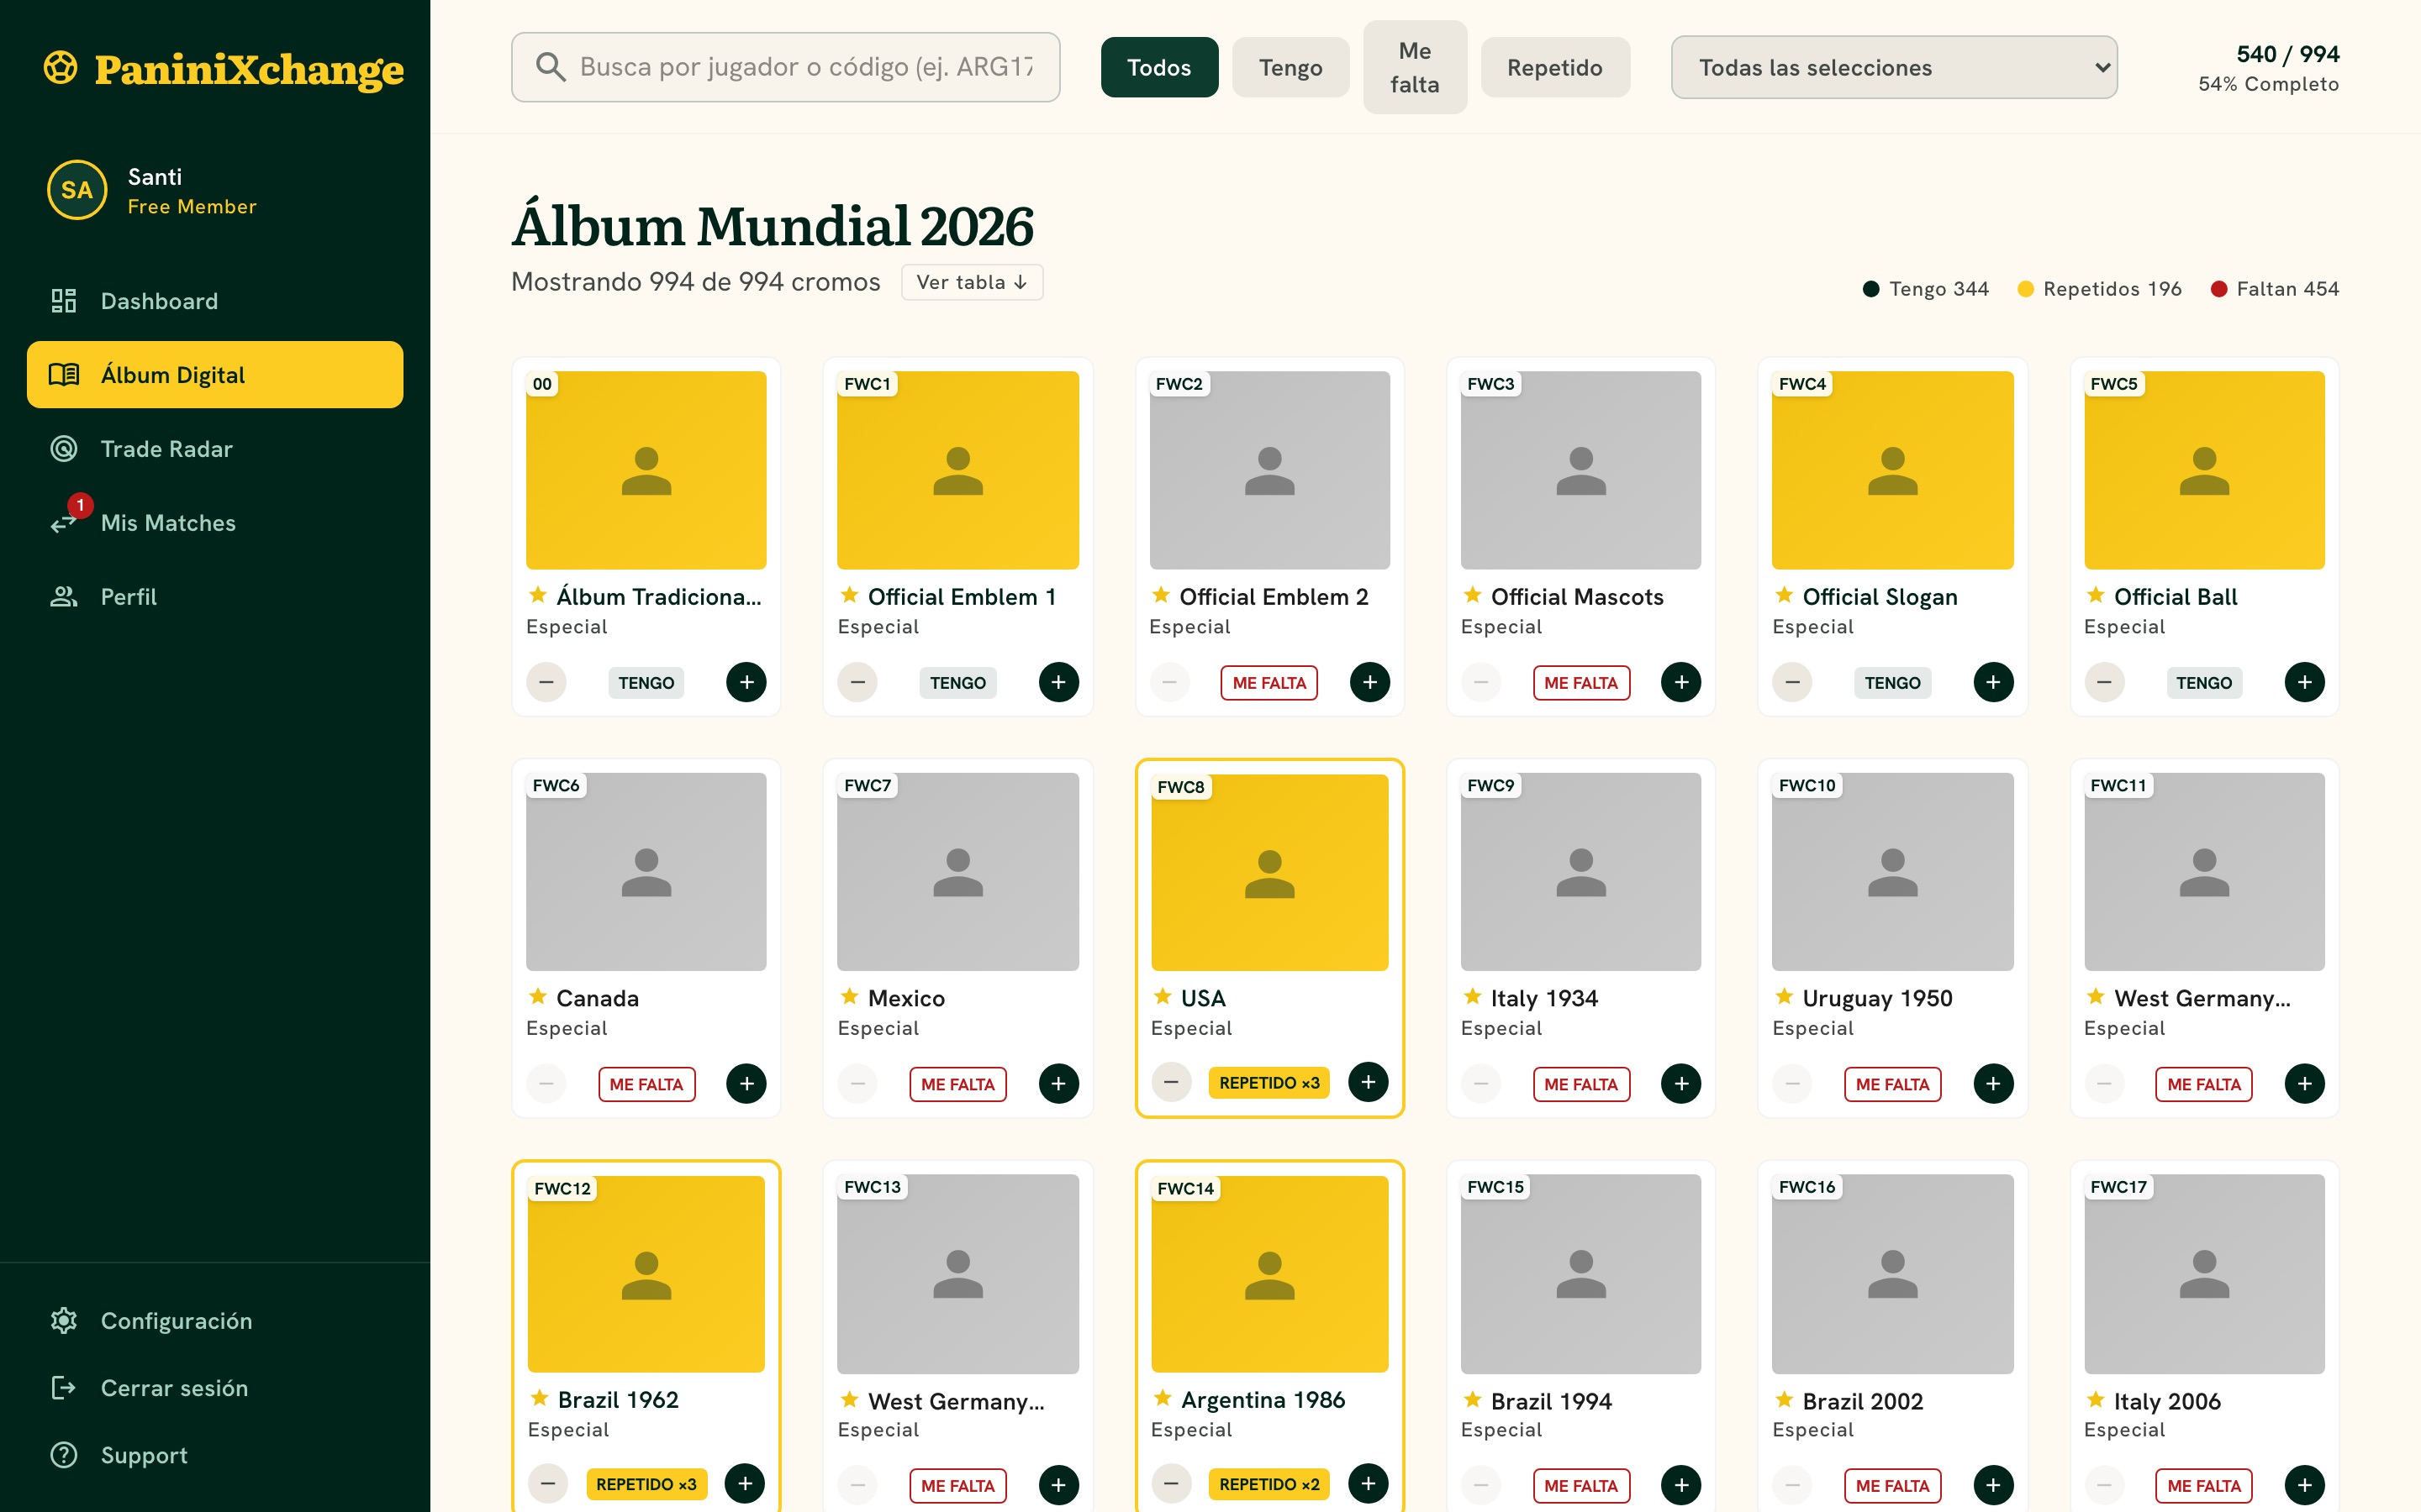Add one Italy 2006 sticker
The width and height of the screenshot is (2421, 1512).
point(2305,1485)
